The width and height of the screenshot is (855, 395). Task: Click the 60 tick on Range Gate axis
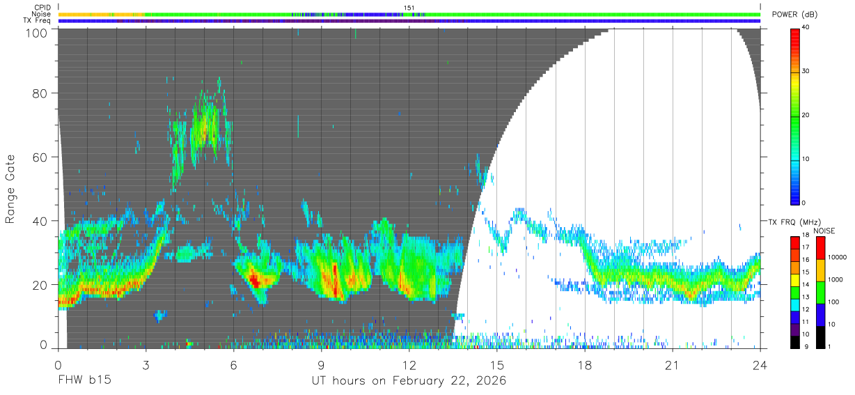coord(40,157)
